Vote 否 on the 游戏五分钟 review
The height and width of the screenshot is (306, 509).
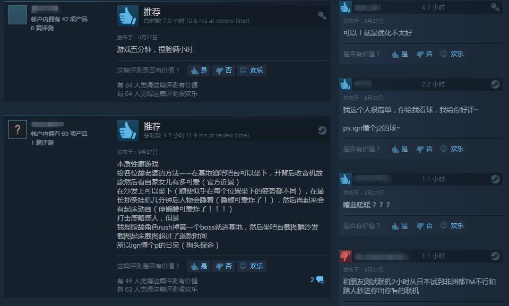click(x=223, y=71)
